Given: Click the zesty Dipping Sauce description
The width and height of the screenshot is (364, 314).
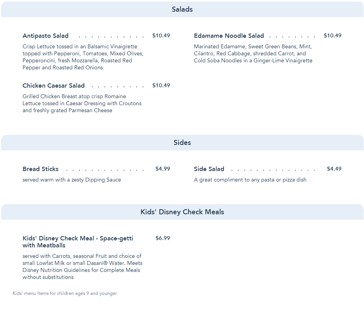Looking at the screenshot, I should click(72, 180).
